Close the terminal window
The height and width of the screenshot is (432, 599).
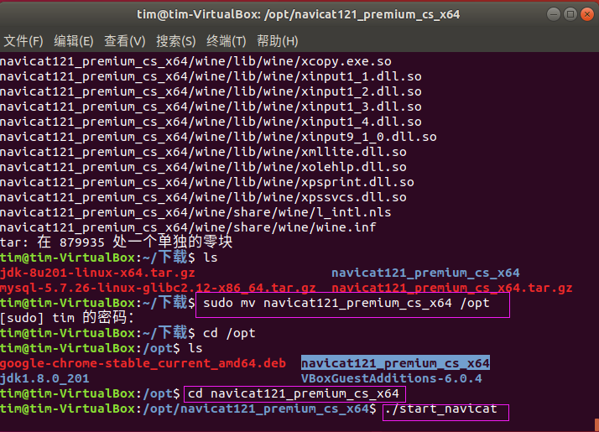[x=587, y=14]
